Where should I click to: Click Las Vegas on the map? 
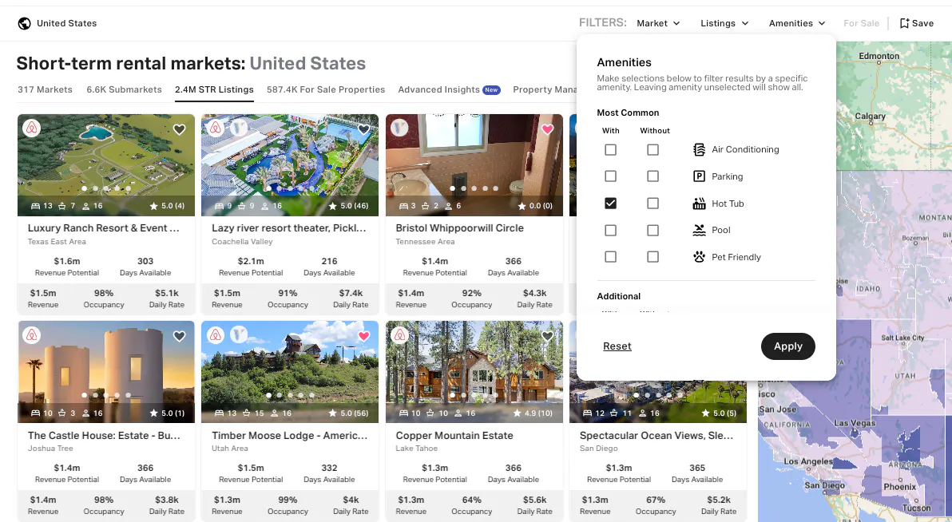pos(855,423)
